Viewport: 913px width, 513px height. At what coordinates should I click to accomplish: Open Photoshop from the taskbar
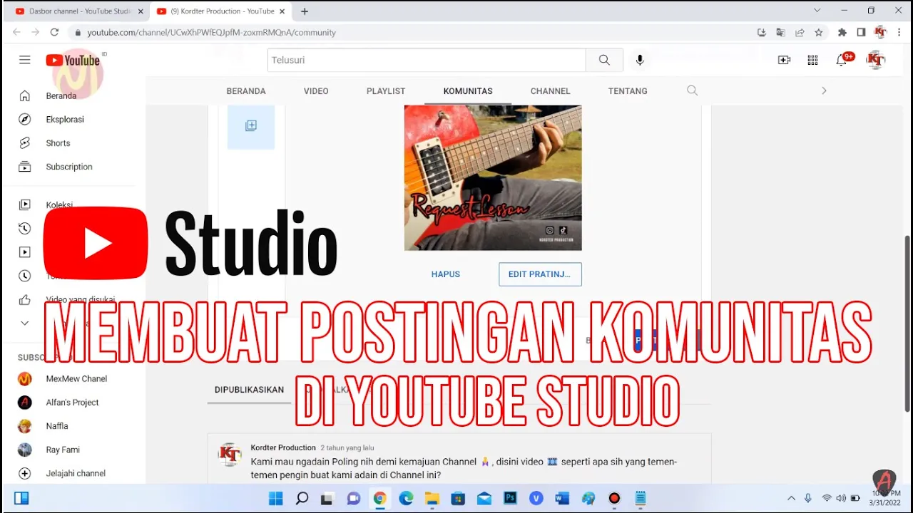pyautogui.click(x=510, y=498)
